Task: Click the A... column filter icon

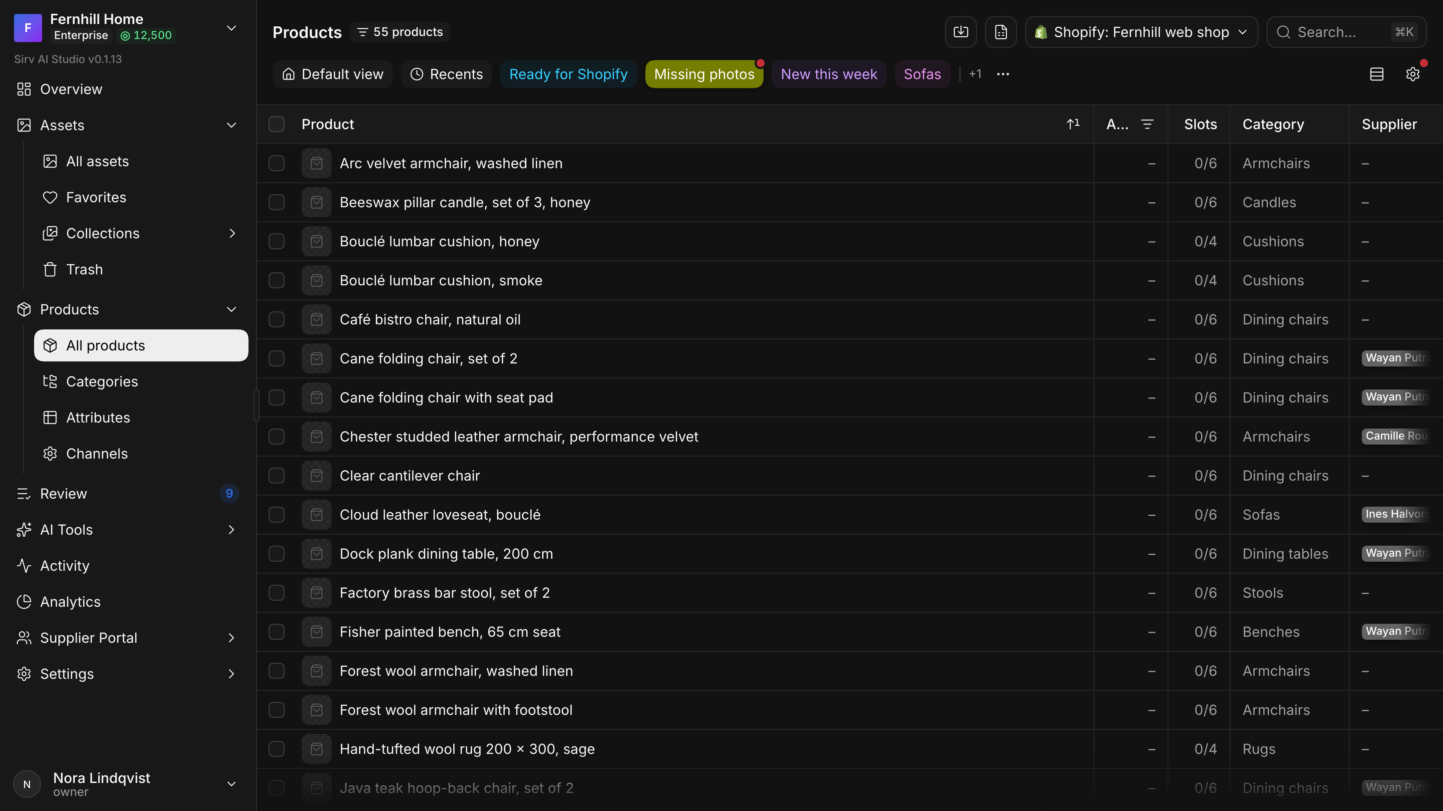Action: point(1147,124)
